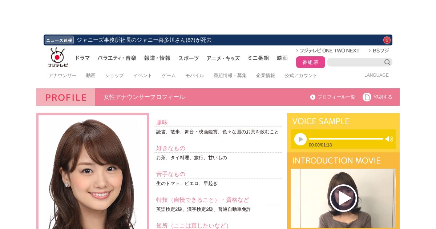Image resolution: width=436 pixels, height=229 pixels.
Task: Click the プロフィール一覧 link
Action: tap(336, 97)
